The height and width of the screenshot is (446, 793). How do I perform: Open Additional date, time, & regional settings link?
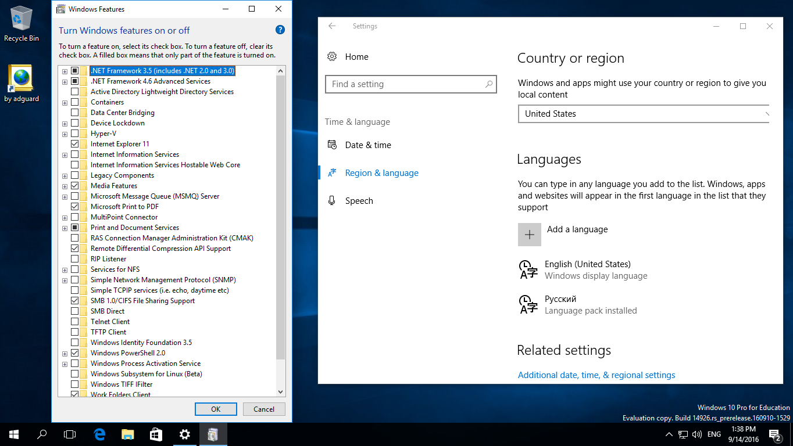[x=596, y=375]
